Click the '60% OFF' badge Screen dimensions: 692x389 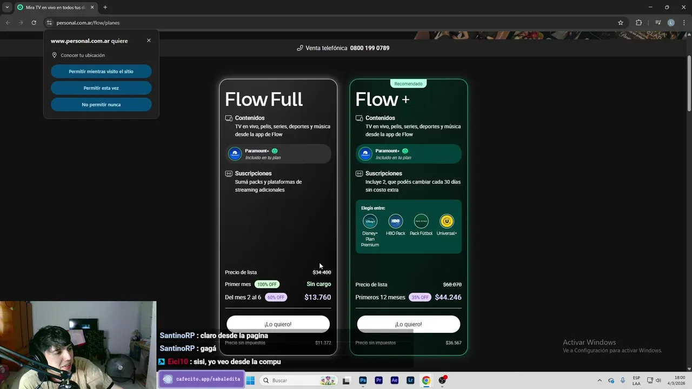(276, 297)
